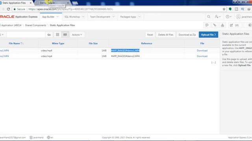Click the Go search button
Viewport: 252px width, 141px height.
49,35
